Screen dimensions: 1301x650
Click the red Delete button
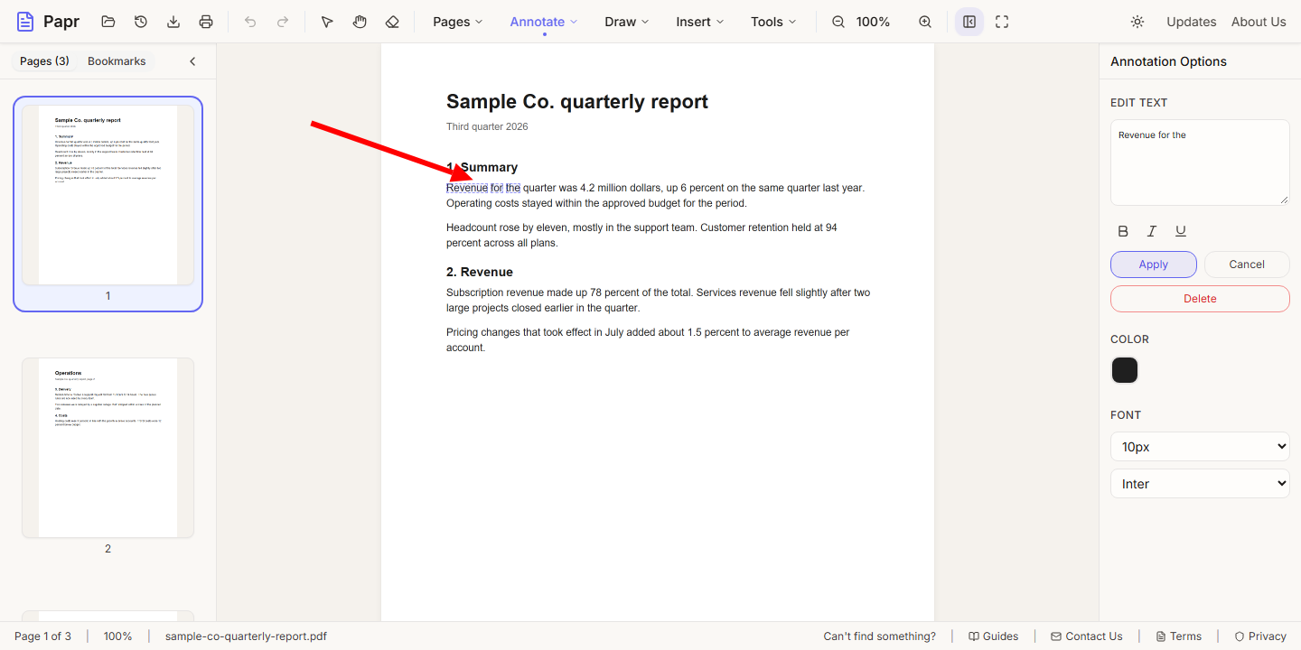[x=1200, y=299]
